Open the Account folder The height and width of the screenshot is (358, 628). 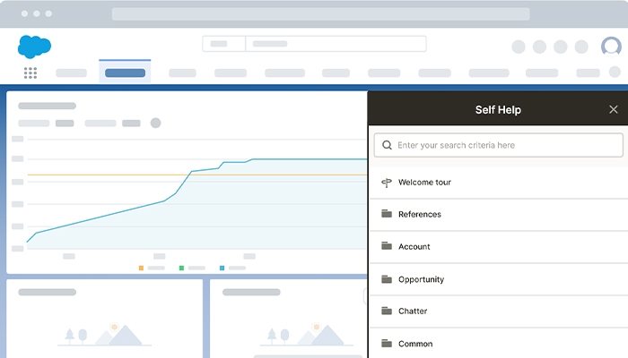click(x=498, y=247)
